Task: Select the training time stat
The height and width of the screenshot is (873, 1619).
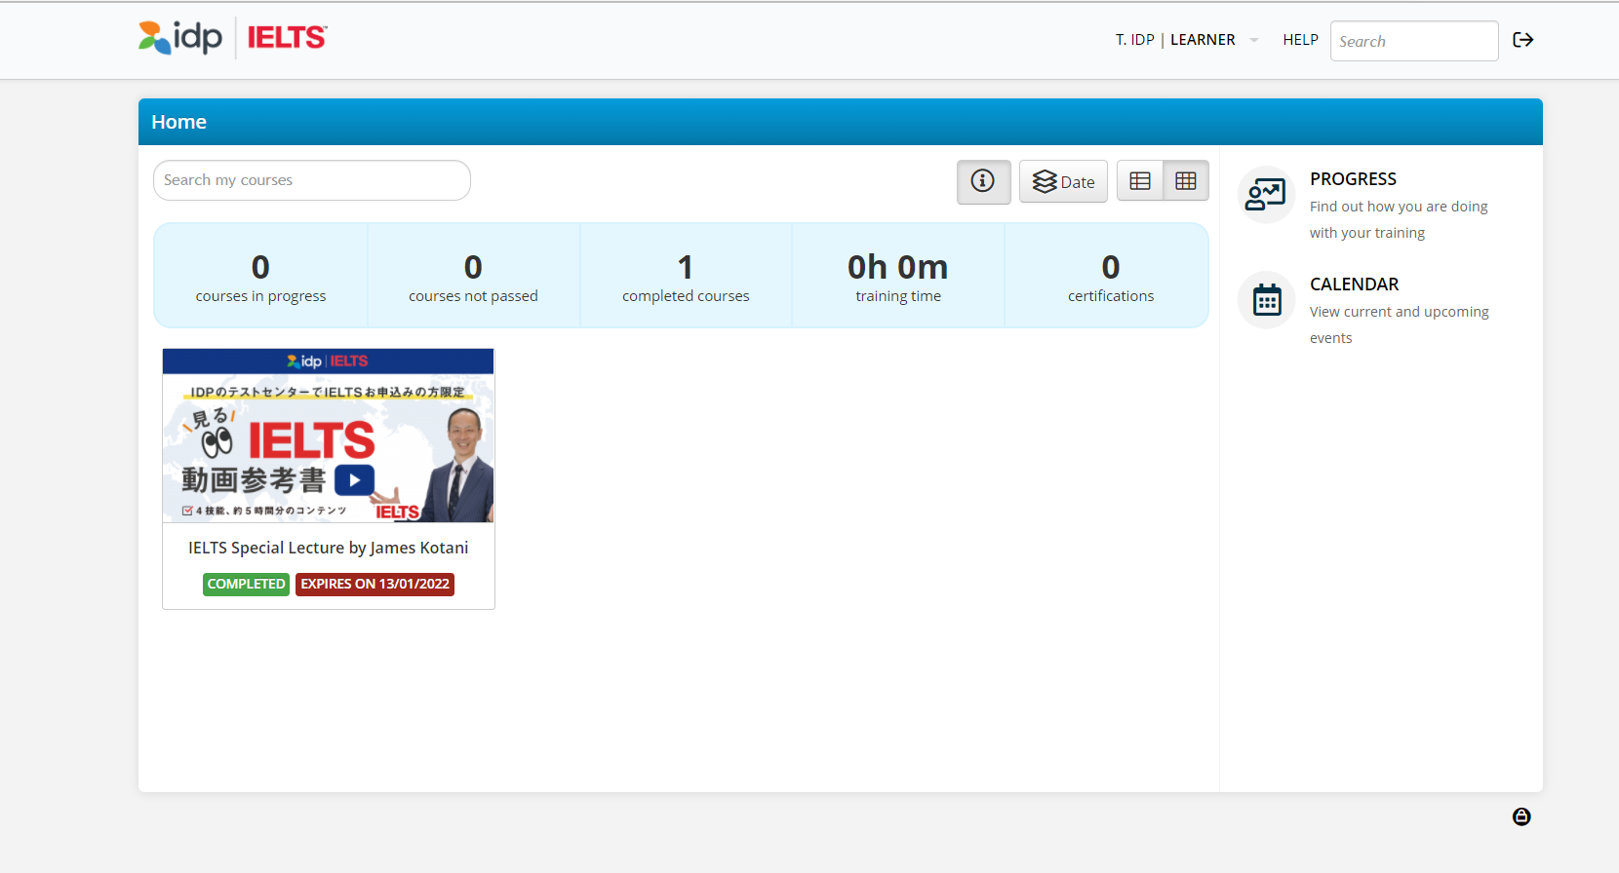Action: pyautogui.click(x=898, y=277)
